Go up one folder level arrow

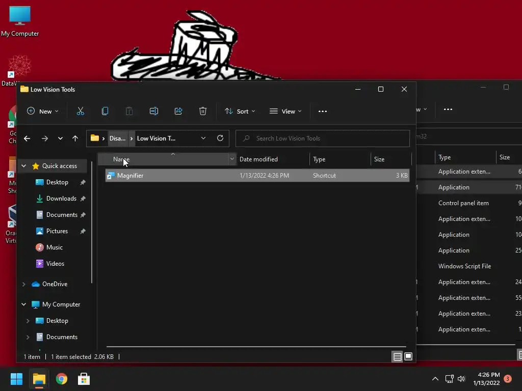75,138
